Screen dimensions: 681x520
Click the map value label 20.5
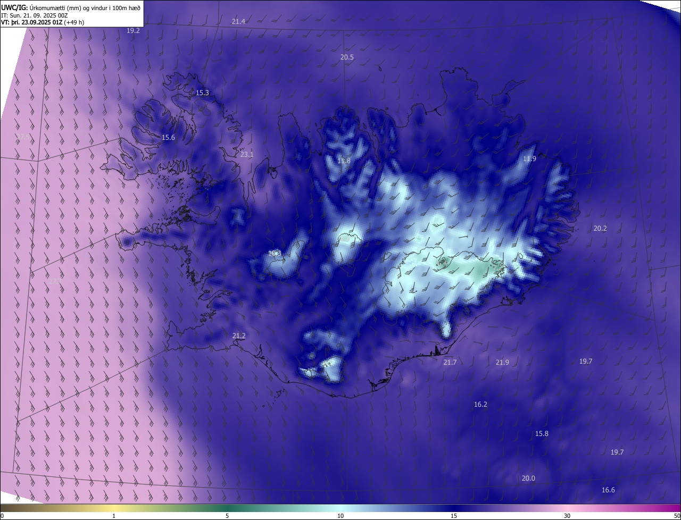click(x=347, y=57)
